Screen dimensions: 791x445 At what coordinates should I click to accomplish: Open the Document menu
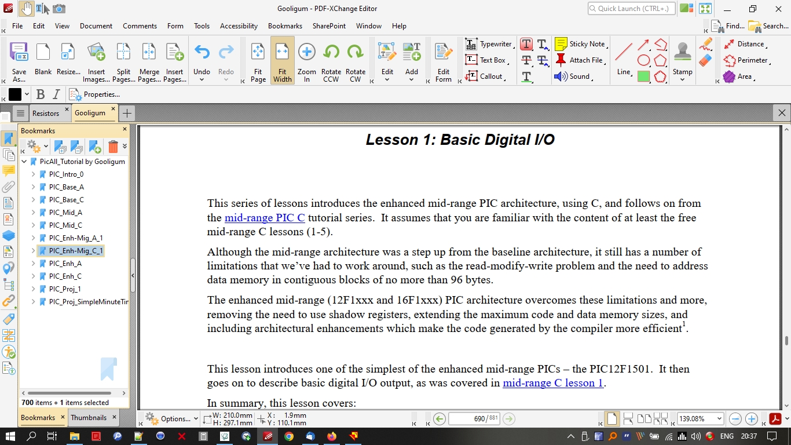[96, 26]
